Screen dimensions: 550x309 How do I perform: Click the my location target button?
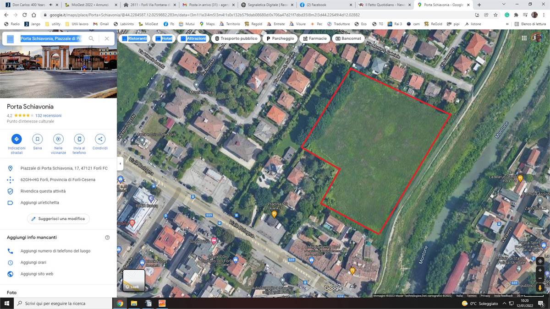(x=540, y=261)
